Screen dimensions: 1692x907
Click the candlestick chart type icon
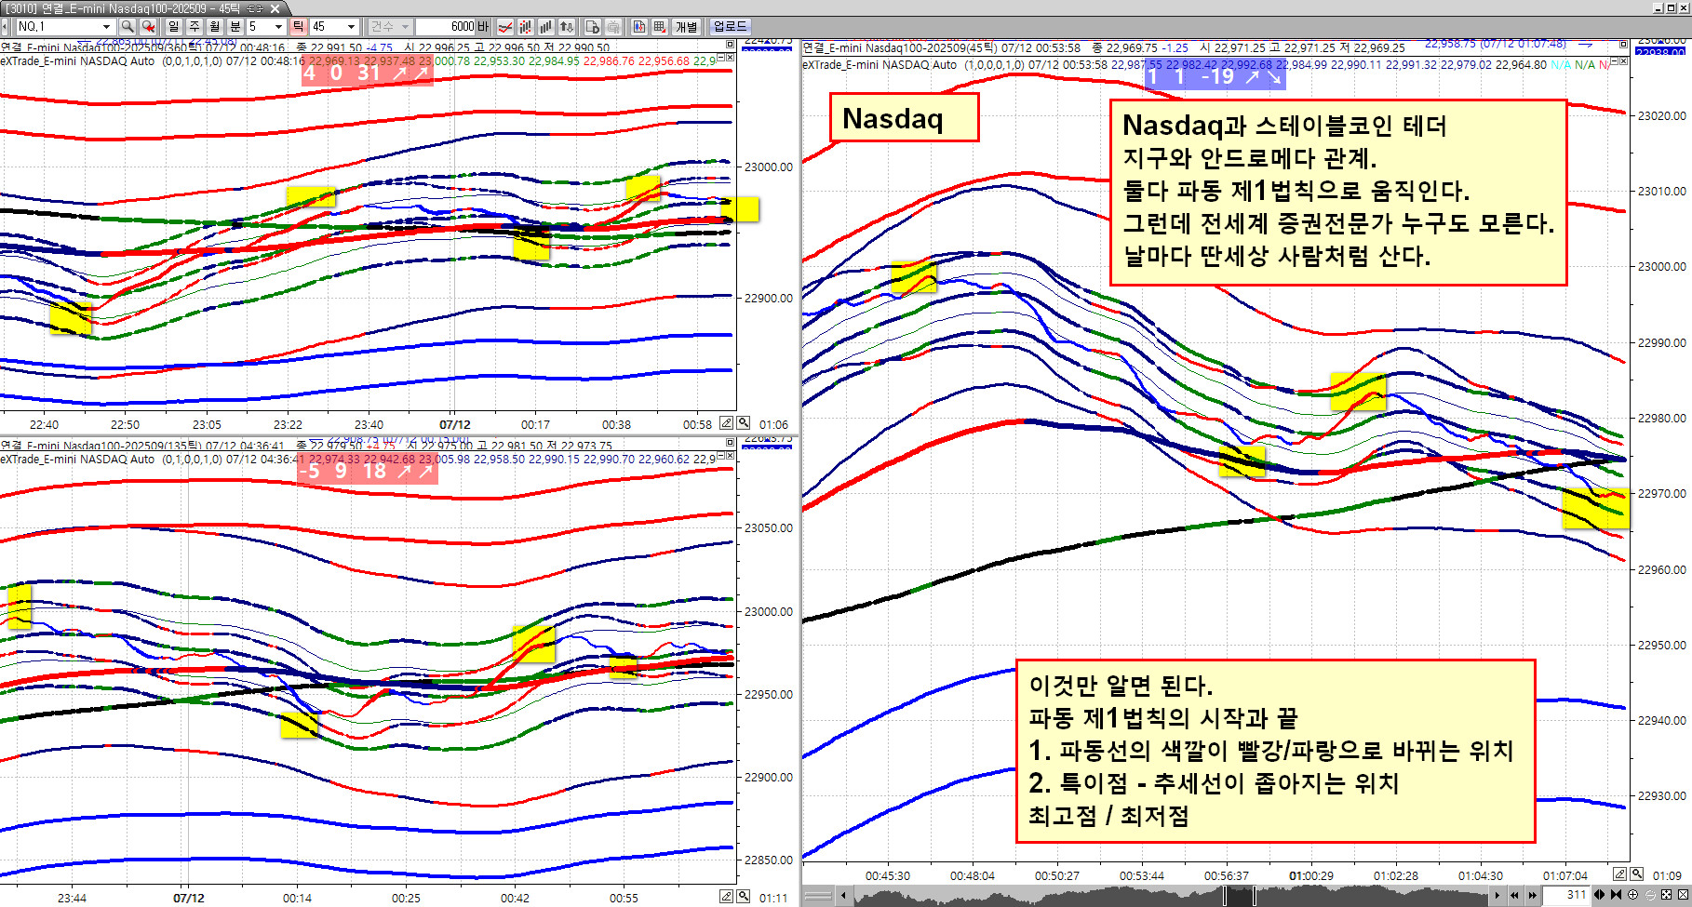click(x=525, y=26)
